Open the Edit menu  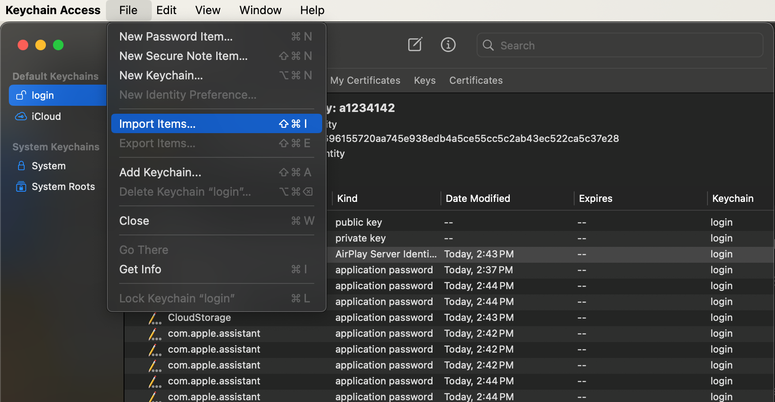166,10
